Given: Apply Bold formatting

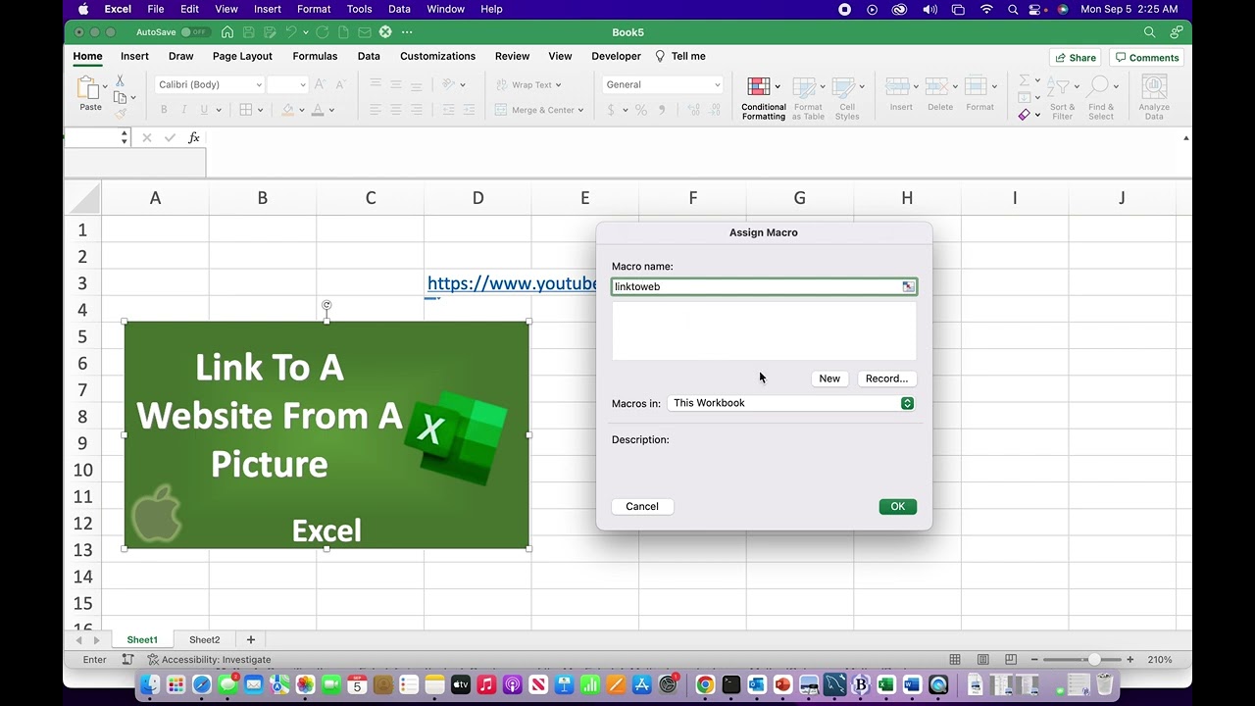Looking at the screenshot, I should coord(164,110).
